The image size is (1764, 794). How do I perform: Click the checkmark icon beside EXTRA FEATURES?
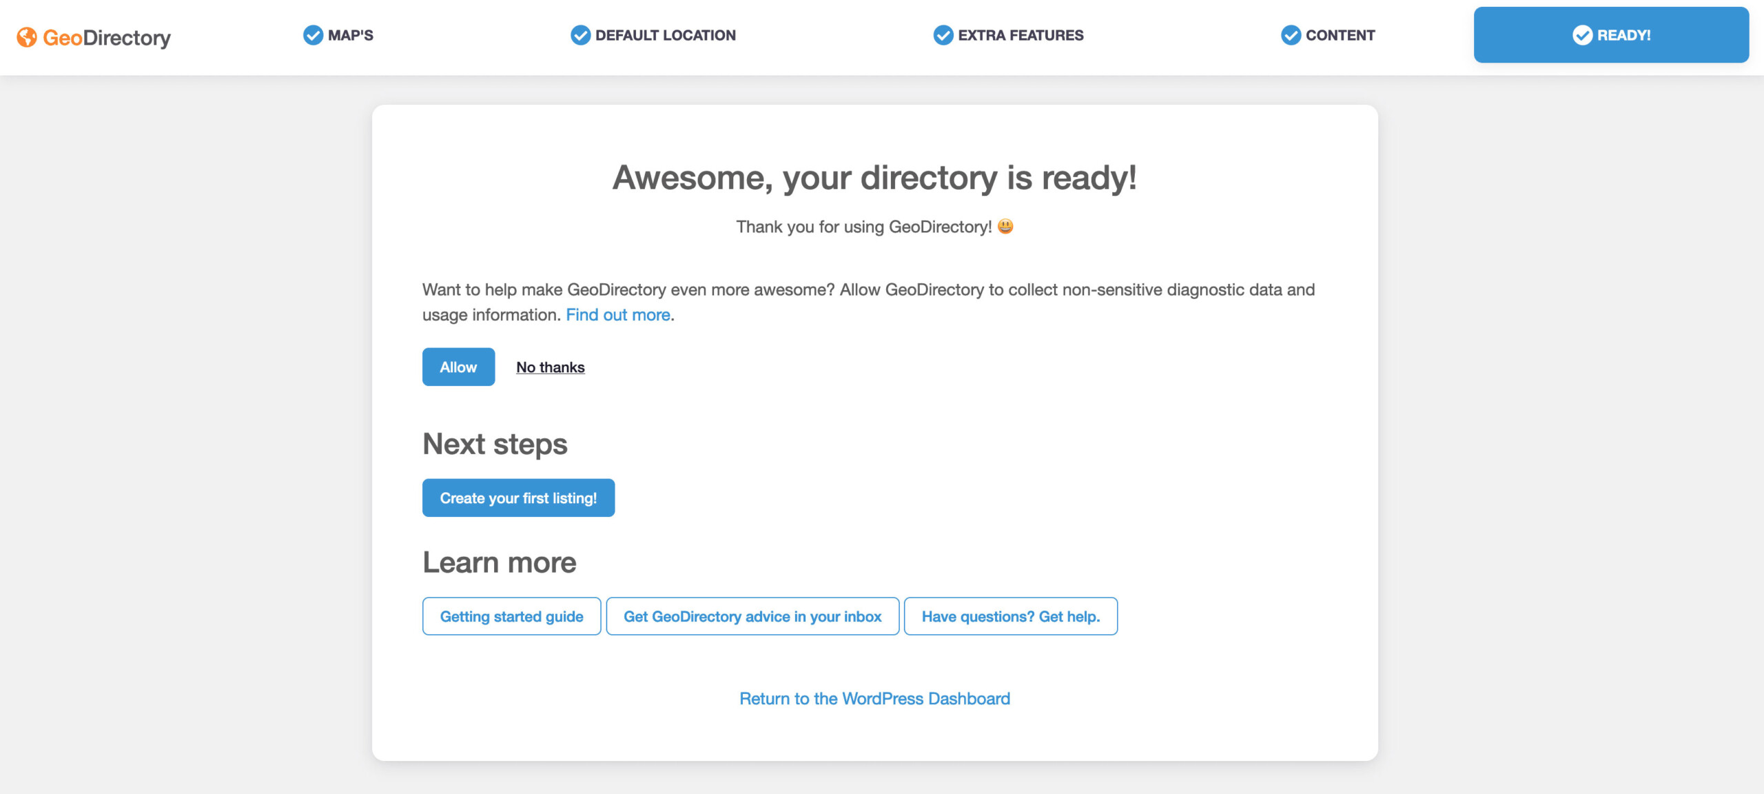[x=943, y=35]
